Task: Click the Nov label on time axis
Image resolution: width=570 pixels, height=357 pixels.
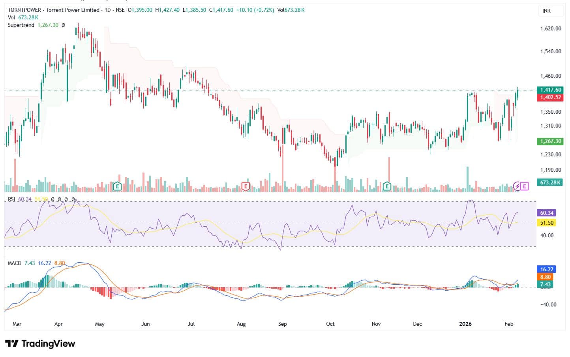Action: 376,324
